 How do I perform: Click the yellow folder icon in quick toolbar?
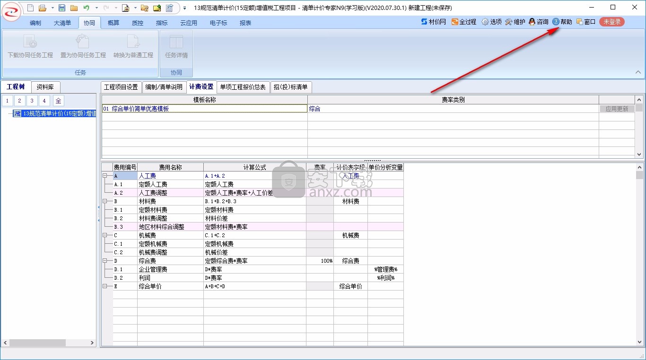click(x=74, y=8)
